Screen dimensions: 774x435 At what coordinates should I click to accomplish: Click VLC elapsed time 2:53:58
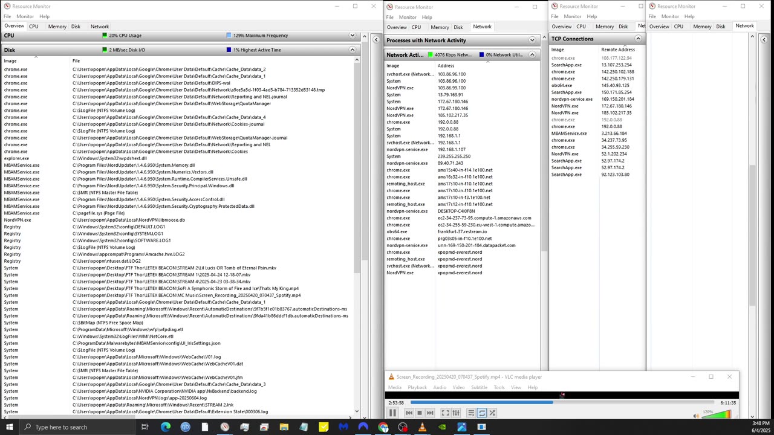pos(396,403)
